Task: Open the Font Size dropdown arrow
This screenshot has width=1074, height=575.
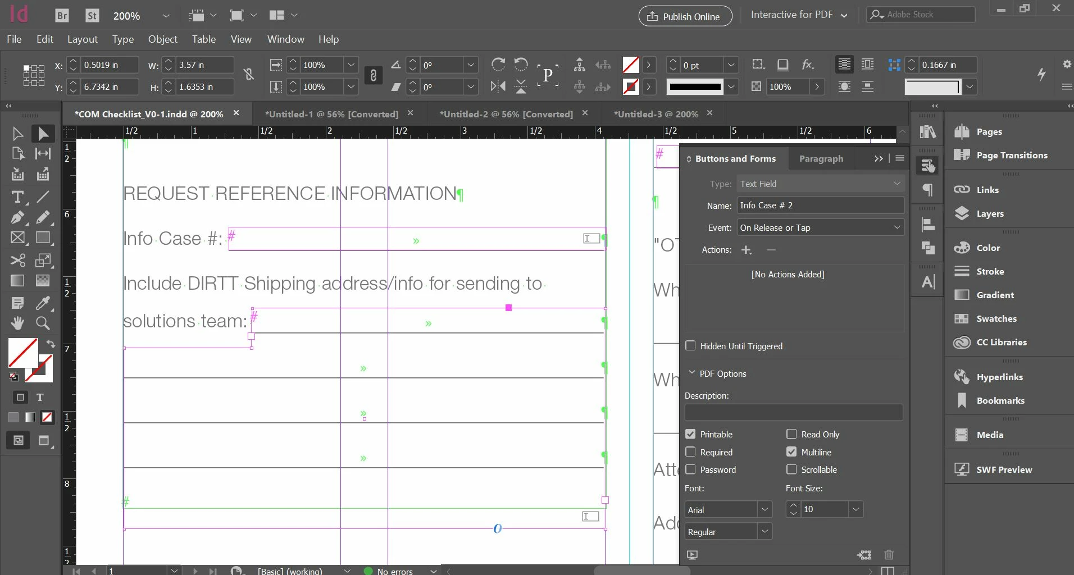Action: 855,509
